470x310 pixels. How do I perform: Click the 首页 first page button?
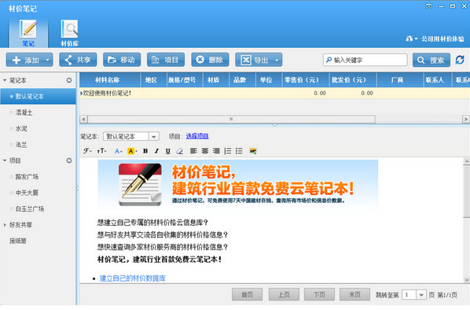247,294
